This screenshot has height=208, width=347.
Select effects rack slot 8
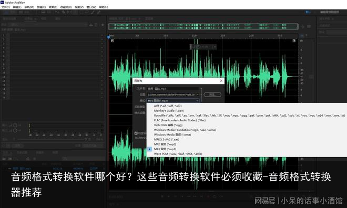53,64
